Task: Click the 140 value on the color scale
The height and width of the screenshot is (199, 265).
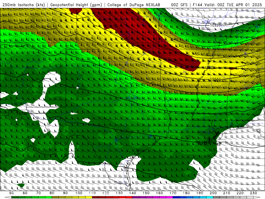Action: pos(132,193)
